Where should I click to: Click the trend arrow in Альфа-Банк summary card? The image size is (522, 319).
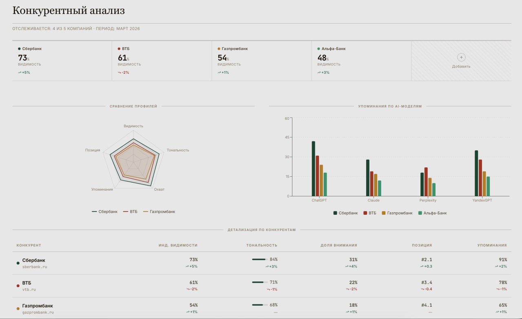pyautogui.click(x=319, y=73)
